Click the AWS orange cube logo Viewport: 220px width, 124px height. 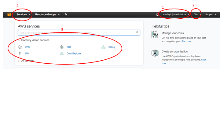tap(9, 14)
